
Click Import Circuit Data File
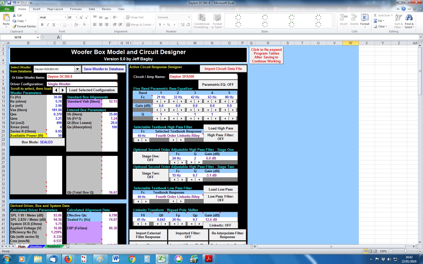coord(223,69)
